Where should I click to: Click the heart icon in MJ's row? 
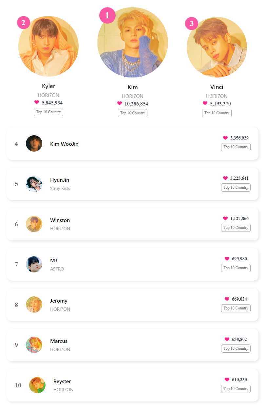(x=227, y=259)
